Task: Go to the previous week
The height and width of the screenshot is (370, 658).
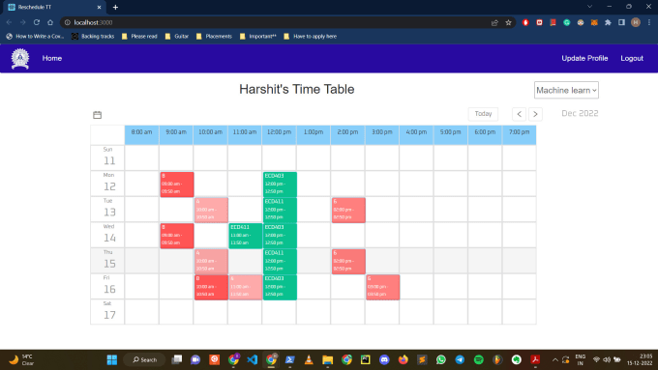Action: pos(519,114)
